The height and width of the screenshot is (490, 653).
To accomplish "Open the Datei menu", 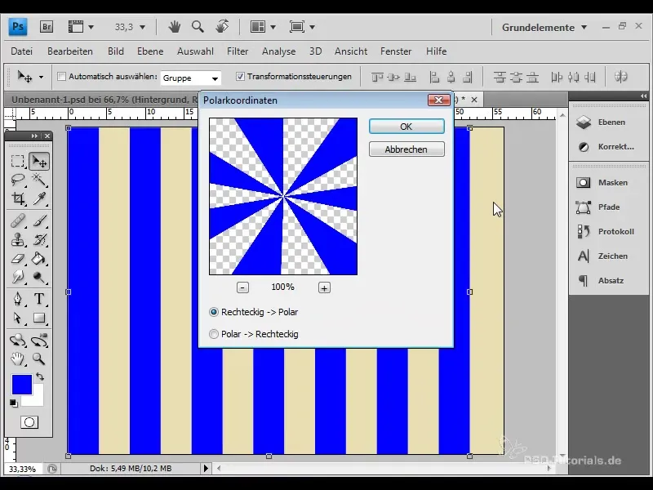I will 22,51.
